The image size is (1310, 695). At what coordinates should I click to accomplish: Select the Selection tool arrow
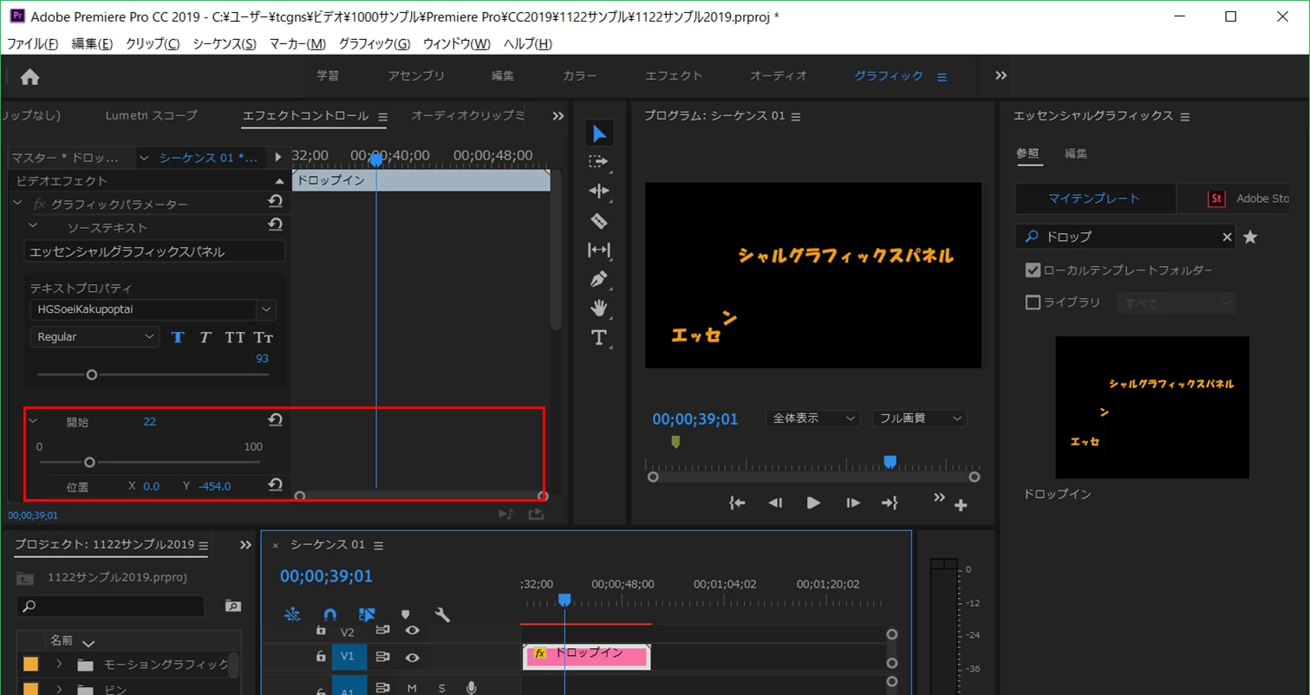pos(598,133)
